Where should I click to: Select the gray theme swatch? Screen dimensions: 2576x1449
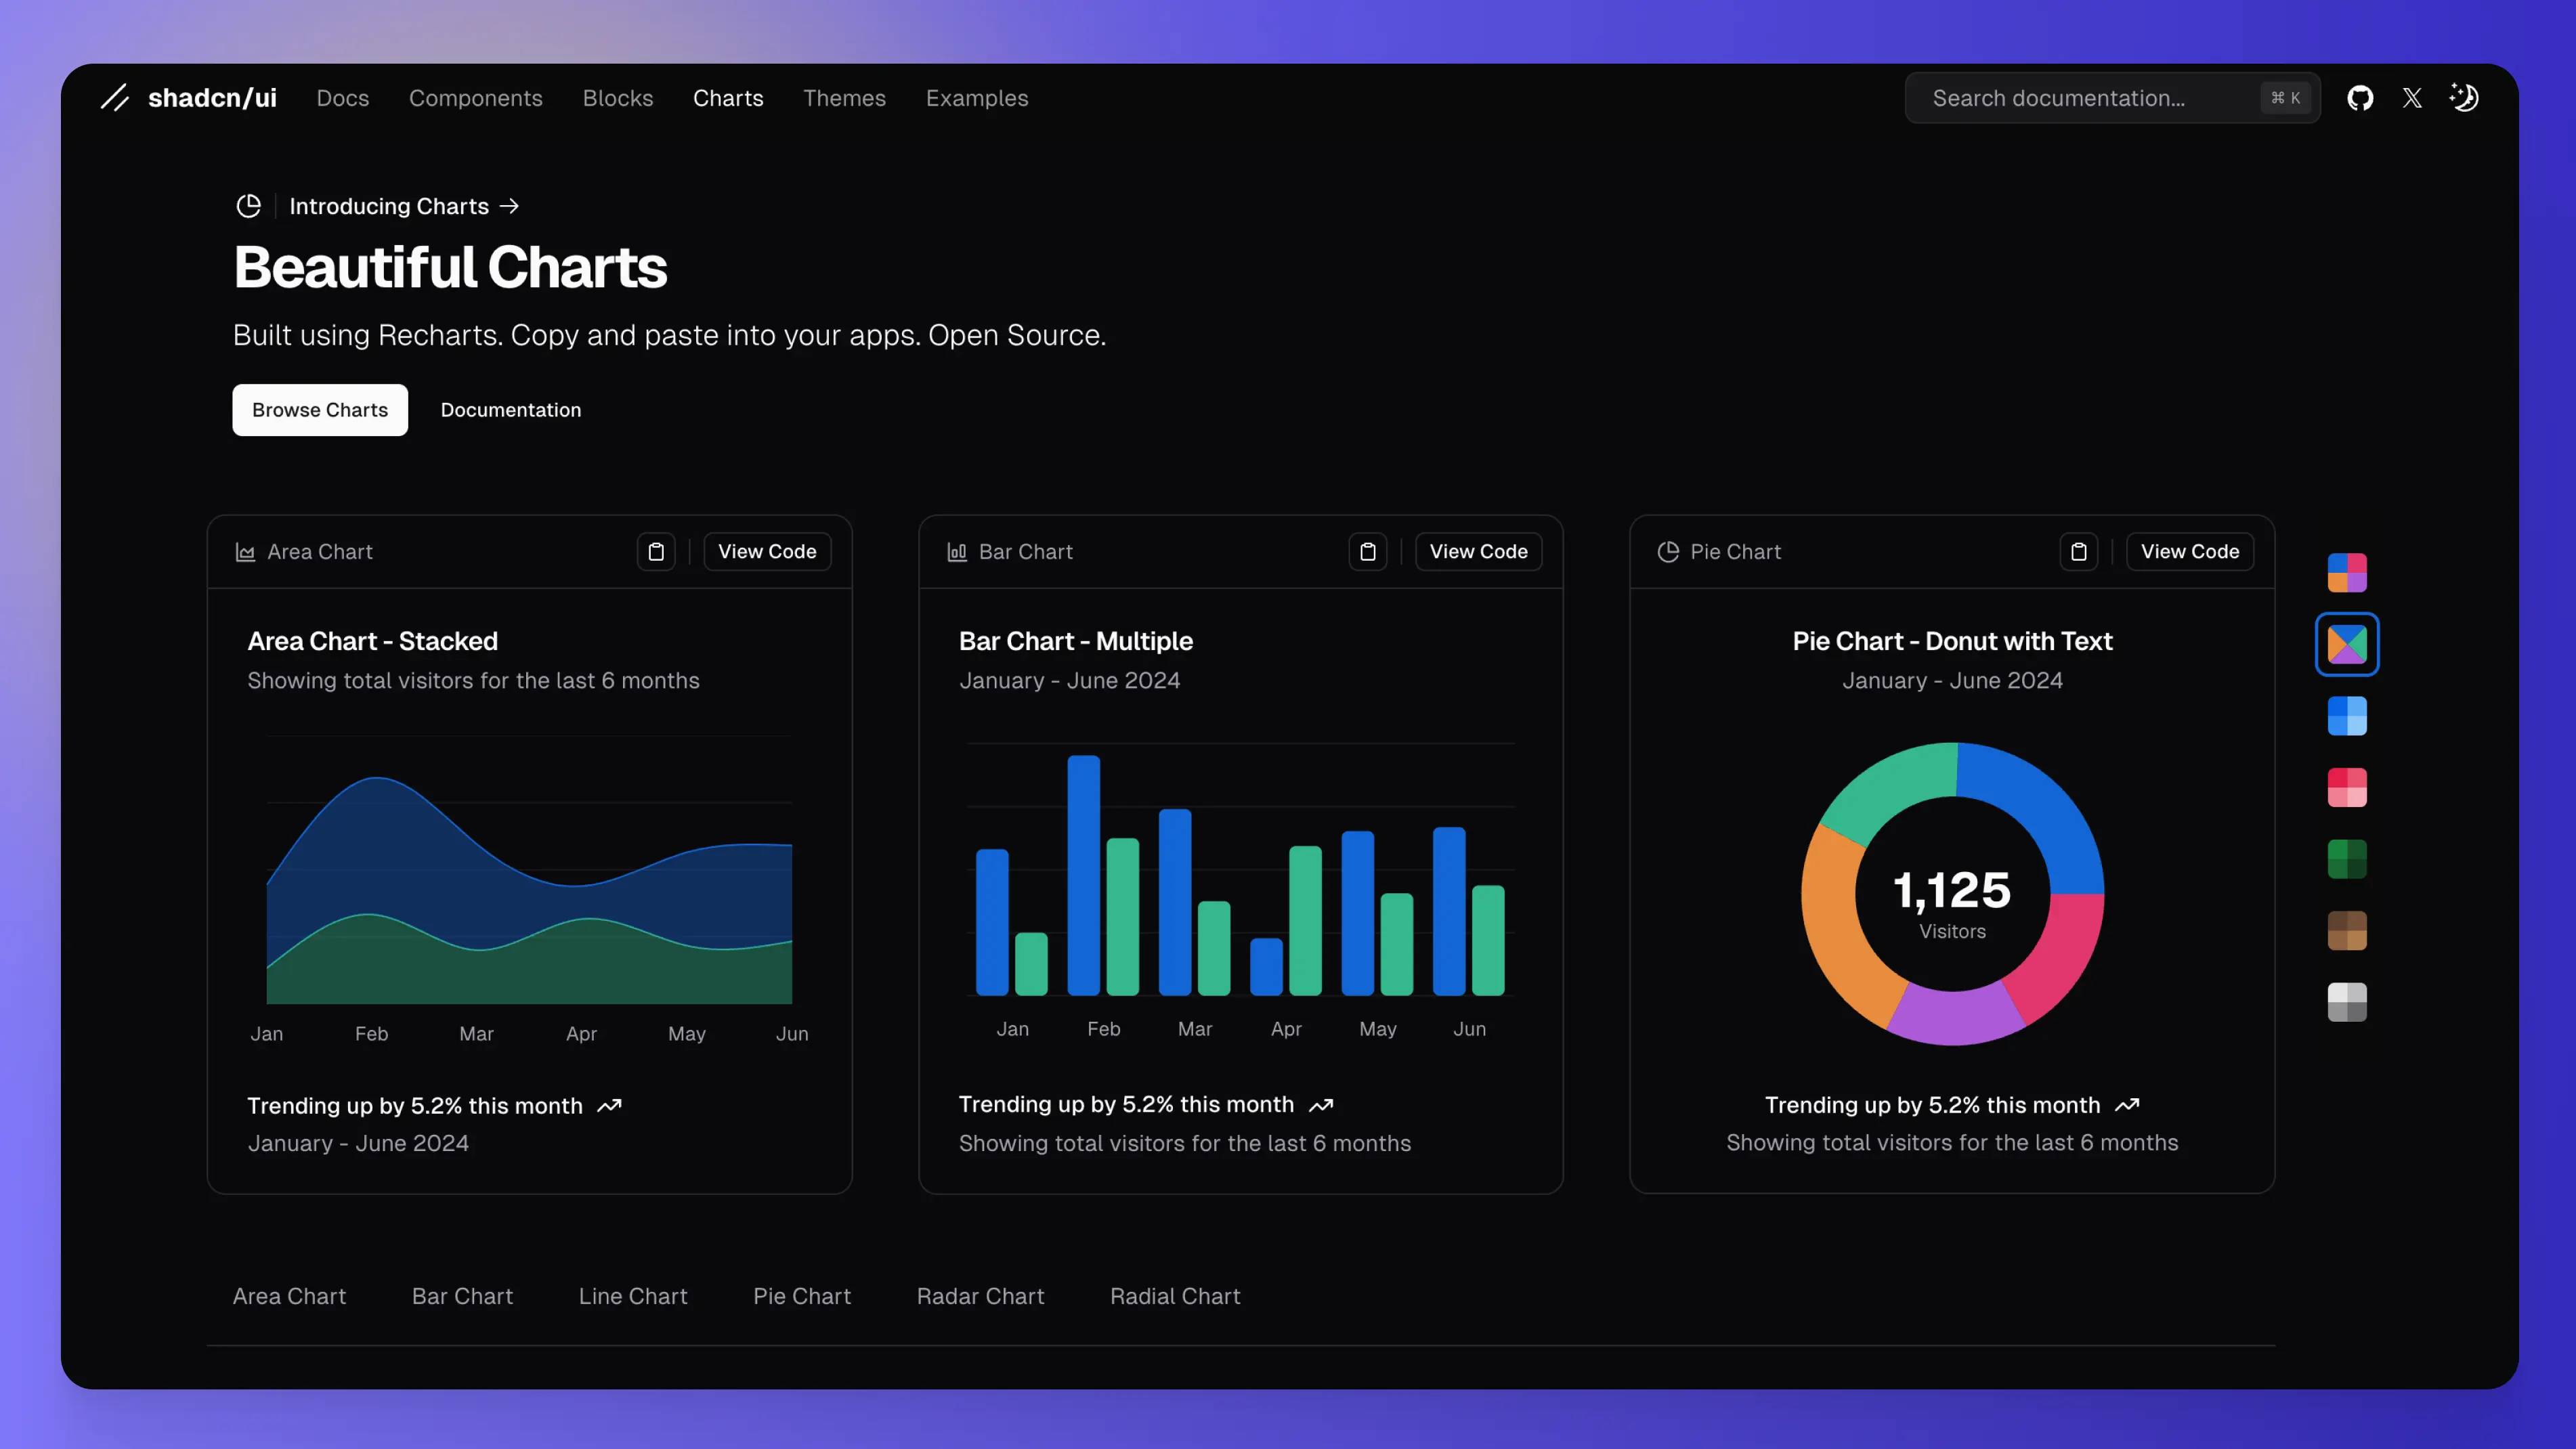2346,1002
